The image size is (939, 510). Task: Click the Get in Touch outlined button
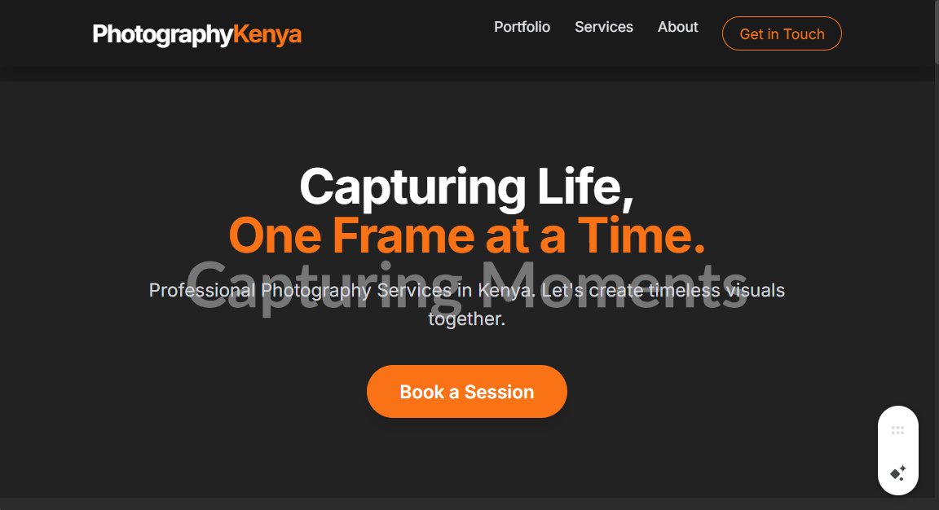pos(782,33)
